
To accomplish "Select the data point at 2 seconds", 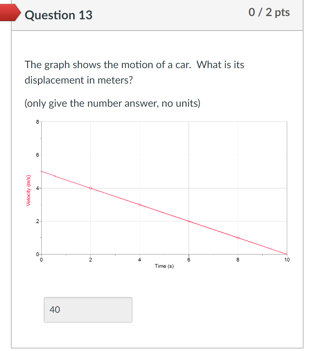I will (x=91, y=188).
